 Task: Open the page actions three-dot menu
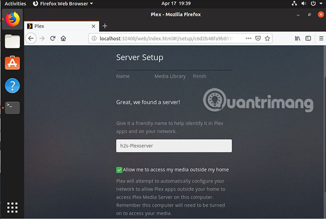[x=248, y=38]
